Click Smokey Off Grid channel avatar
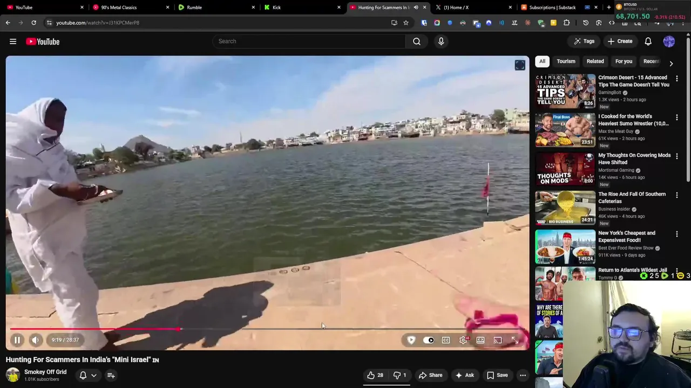Viewport: 691px width, 388px height. point(13,375)
